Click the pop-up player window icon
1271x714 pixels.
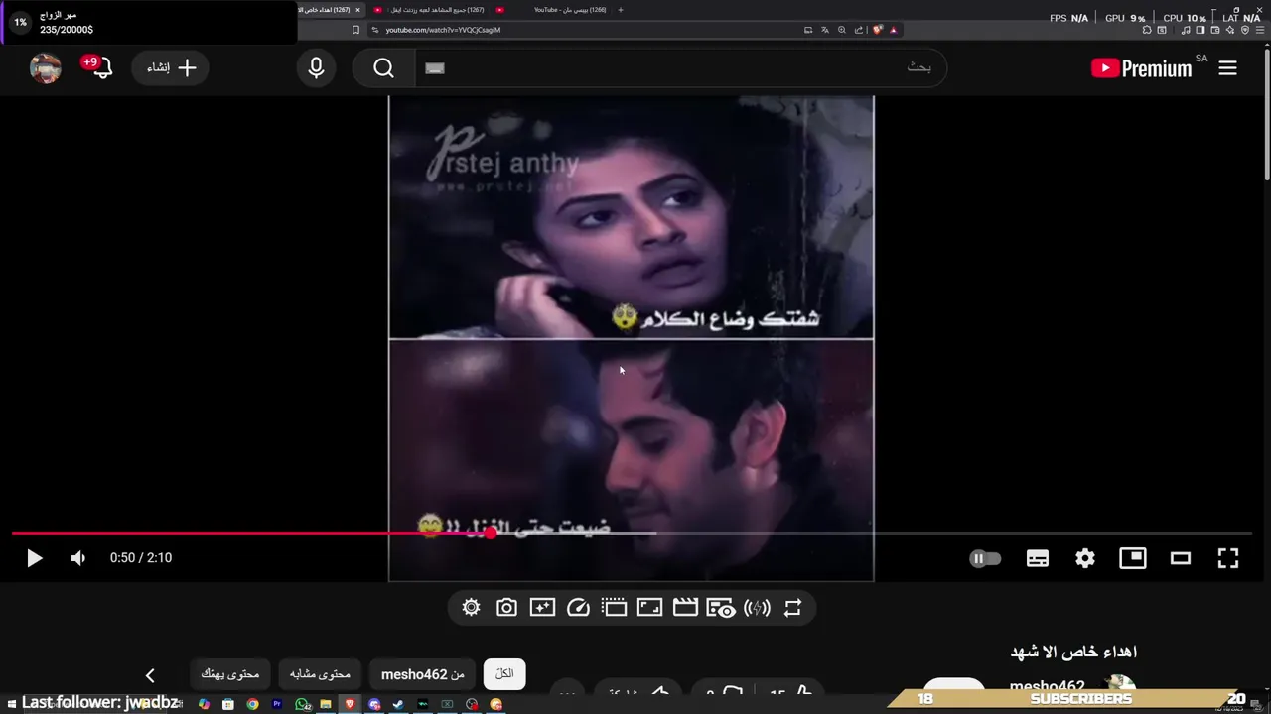click(614, 608)
